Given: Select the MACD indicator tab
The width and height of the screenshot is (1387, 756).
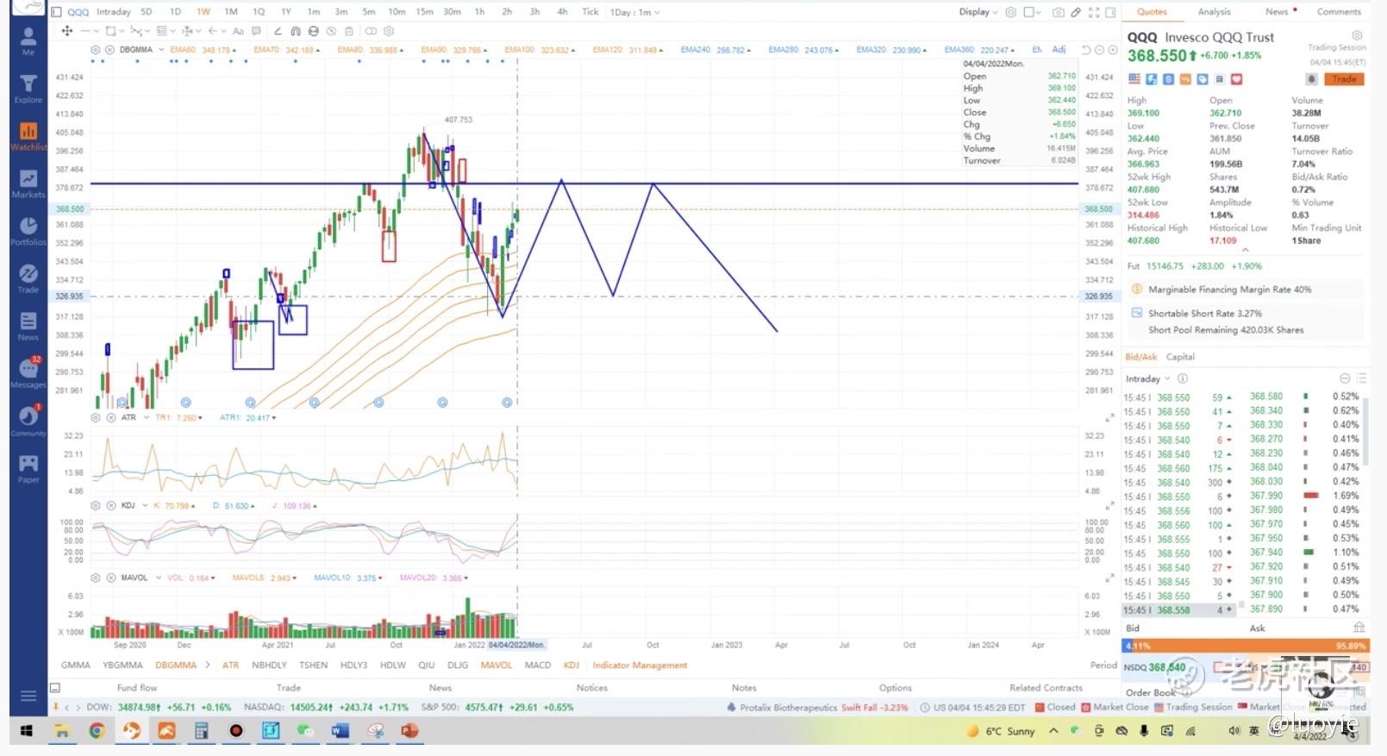Looking at the screenshot, I should 537,665.
